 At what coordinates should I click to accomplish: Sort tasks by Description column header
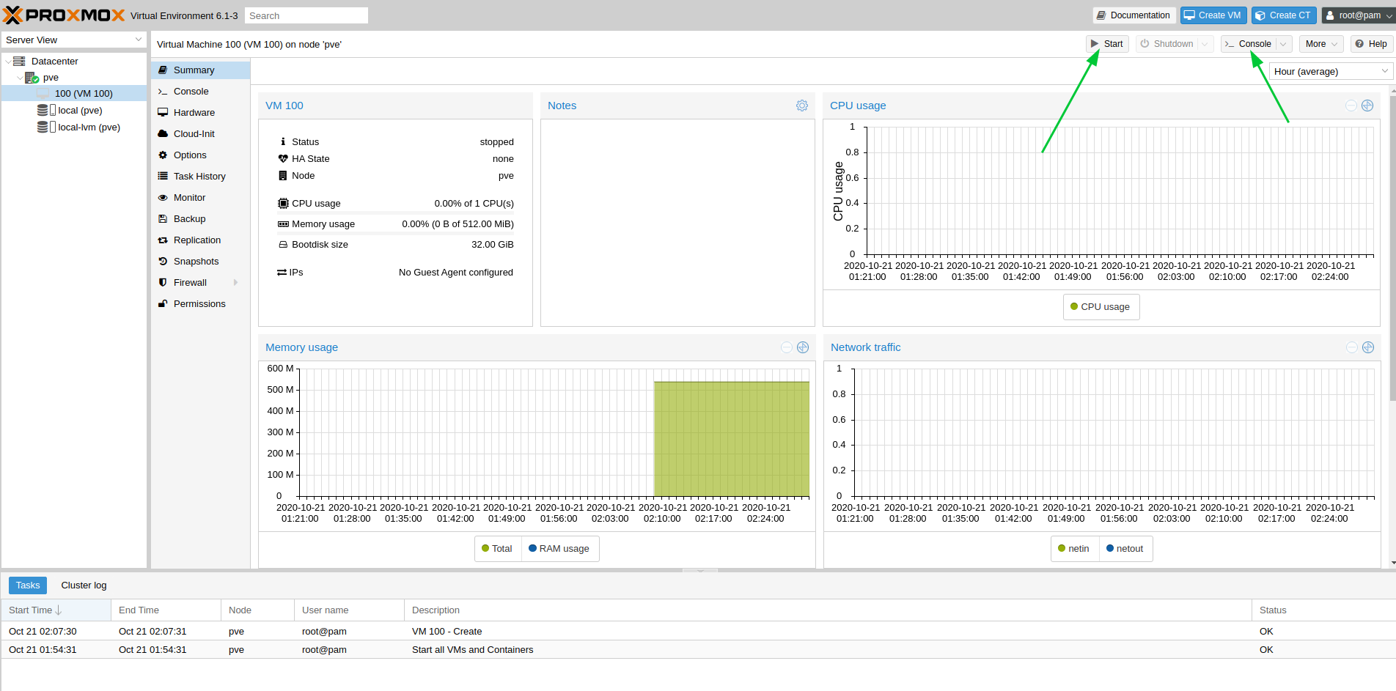pyautogui.click(x=828, y=610)
